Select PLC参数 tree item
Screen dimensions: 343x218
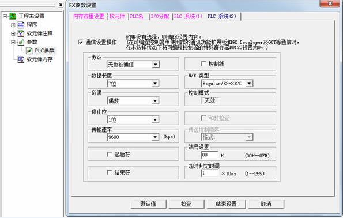(44, 51)
